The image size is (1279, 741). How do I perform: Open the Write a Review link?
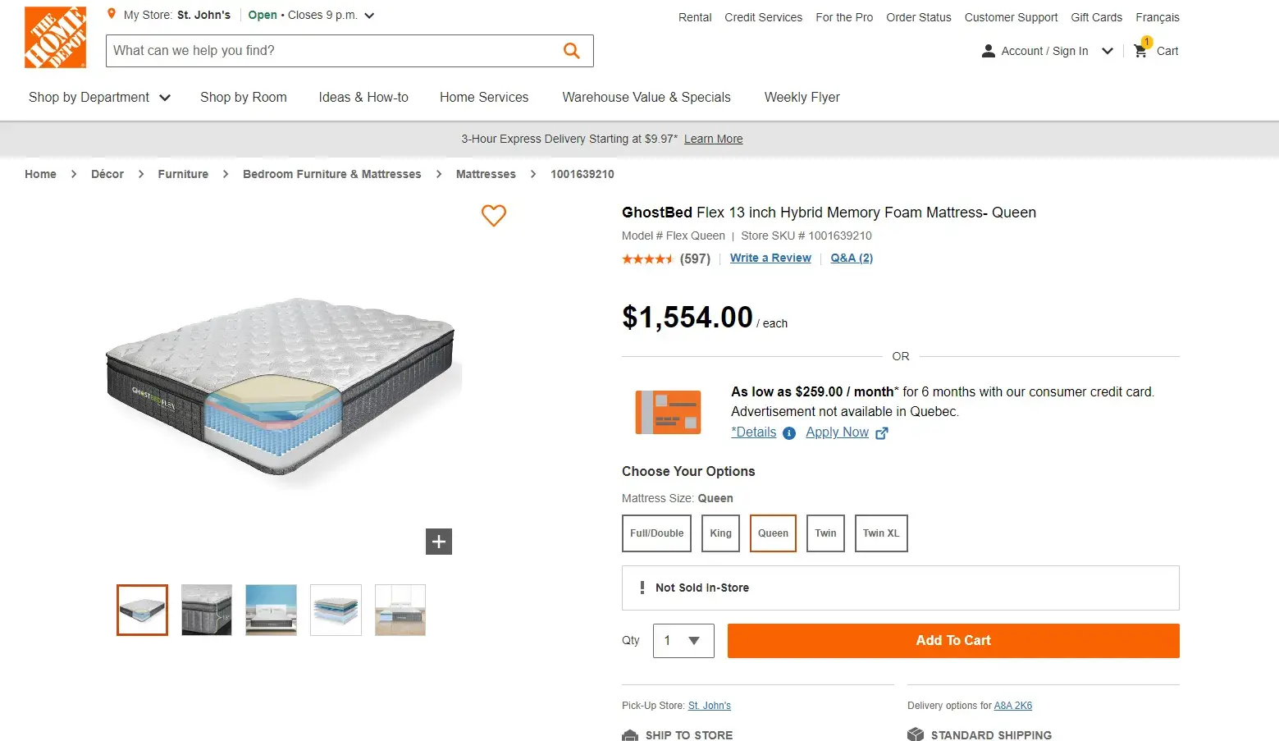(x=770, y=258)
